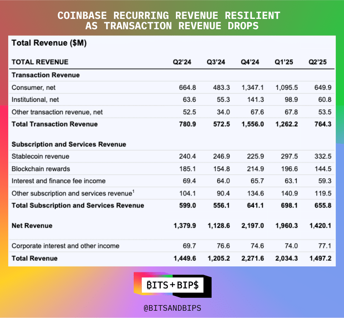The height and width of the screenshot is (318, 344).
Task: Click corporate interest value 76.6
Action: (223, 246)
